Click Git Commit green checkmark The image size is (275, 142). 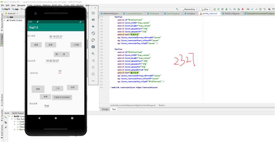(x=256, y=9)
